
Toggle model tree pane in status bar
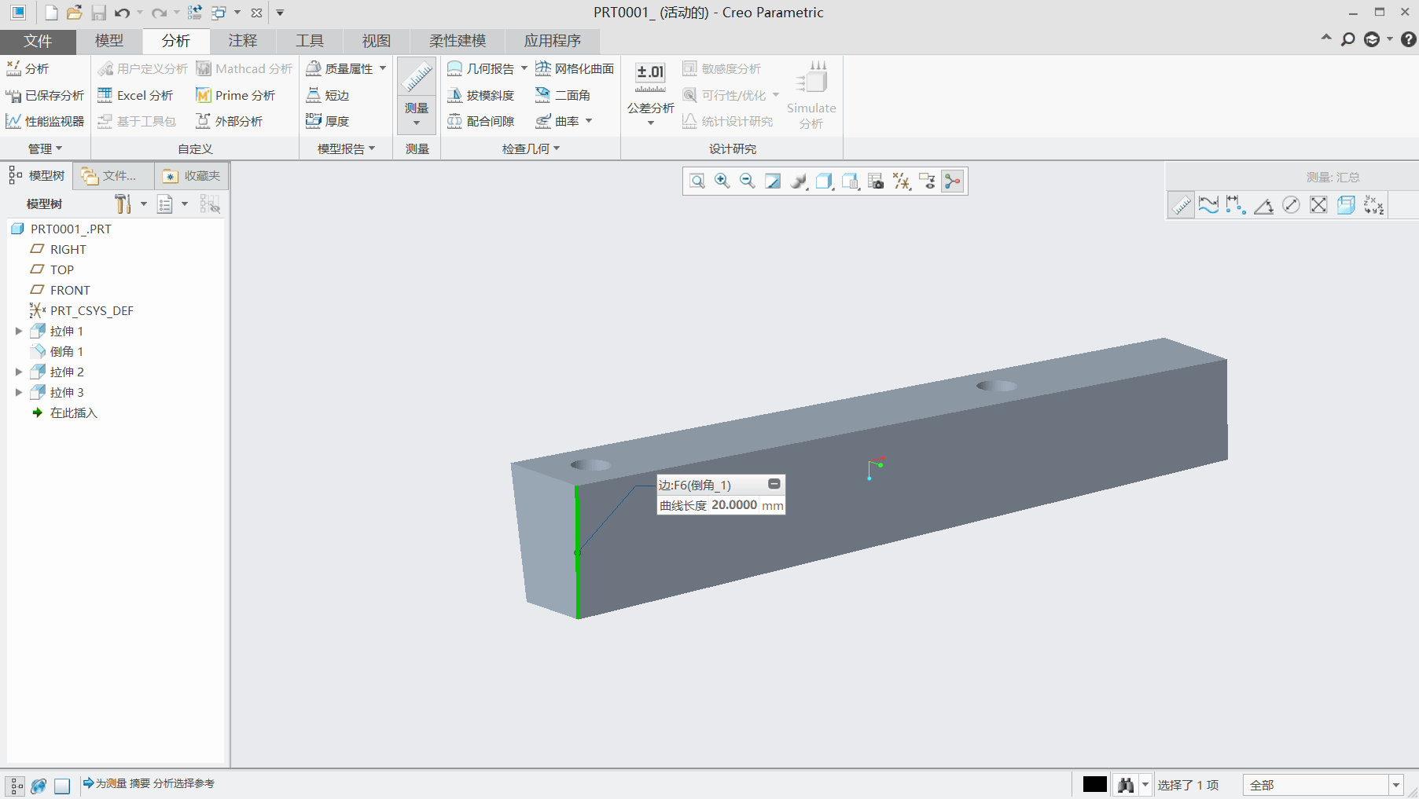[x=16, y=785]
